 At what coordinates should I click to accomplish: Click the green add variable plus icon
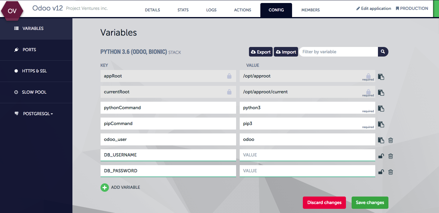pyautogui.click(x=104, y=188)
